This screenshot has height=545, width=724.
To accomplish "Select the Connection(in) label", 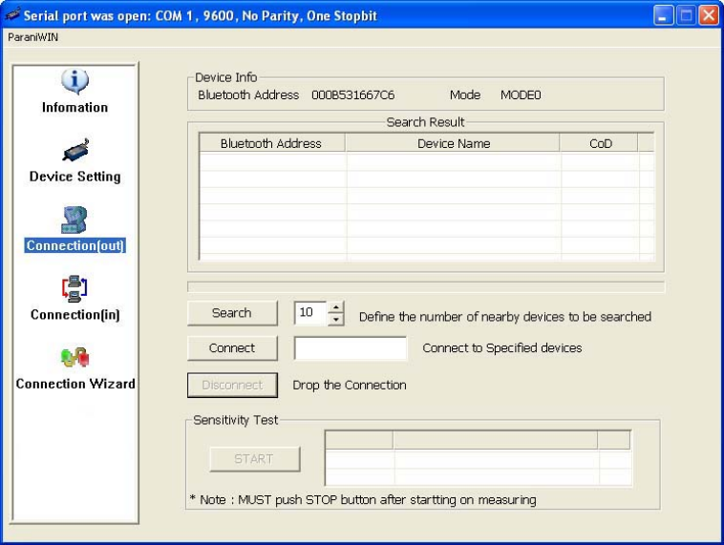I will pyautogui.click(x=75, y=315).
